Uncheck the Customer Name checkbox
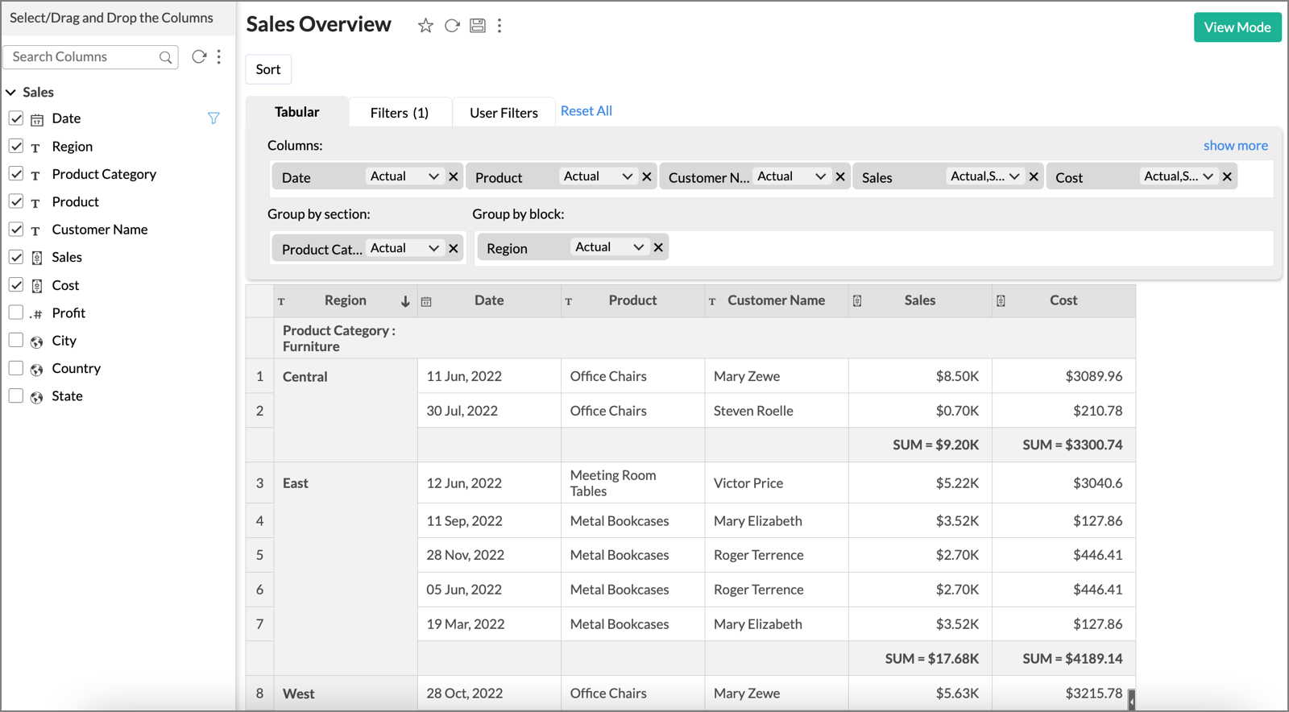This screenshot has height=712, width=1289. point(16,230)
